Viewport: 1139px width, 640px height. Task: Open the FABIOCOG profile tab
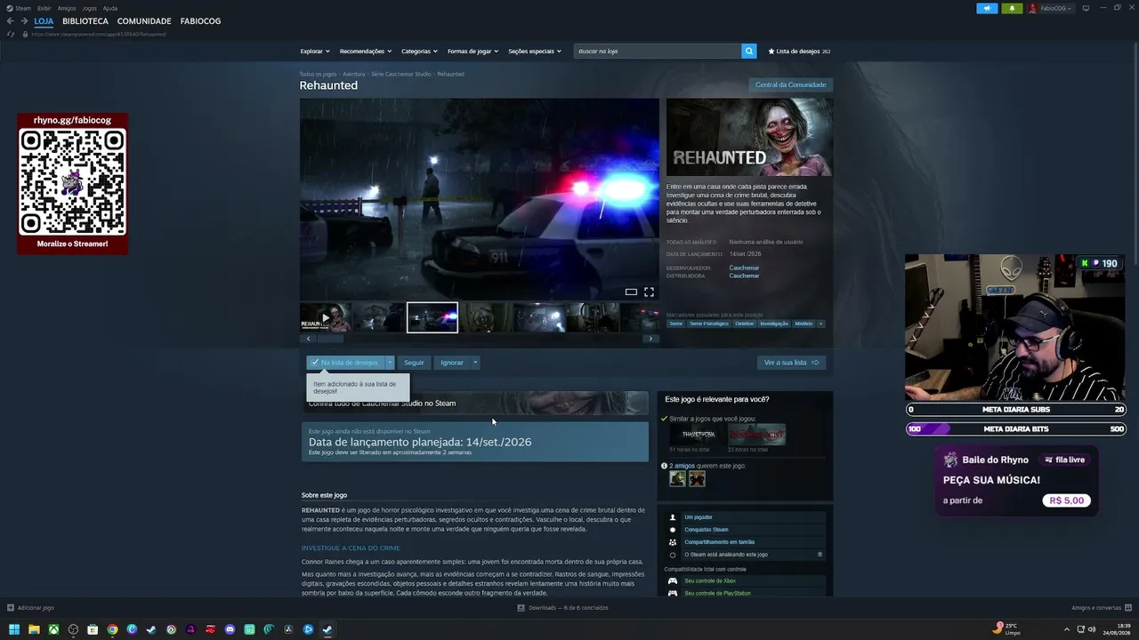click(x=200, y=21)
